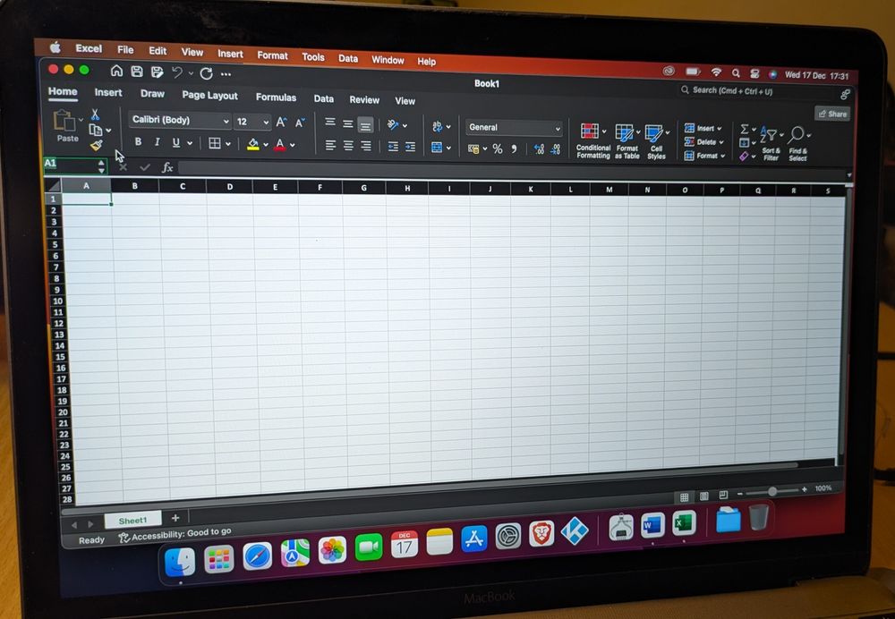Viewport: 895px width, 619px height.
Task: Click Decrease Decimal icon
Action: click(x=556, y=149)
